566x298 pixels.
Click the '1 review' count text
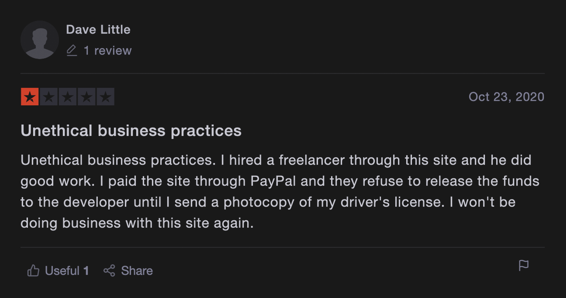point(107,50)
